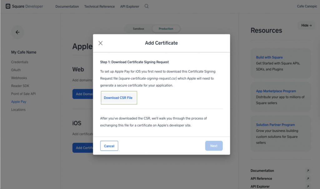Open API Explorer external link arrow in Resources

coord(308,187)
